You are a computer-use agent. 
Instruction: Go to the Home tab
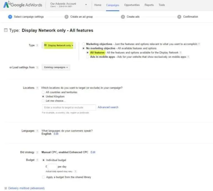[98, 5]
